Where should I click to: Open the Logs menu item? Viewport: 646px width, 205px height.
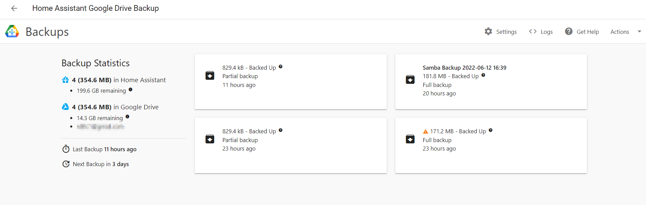(547, 32)
